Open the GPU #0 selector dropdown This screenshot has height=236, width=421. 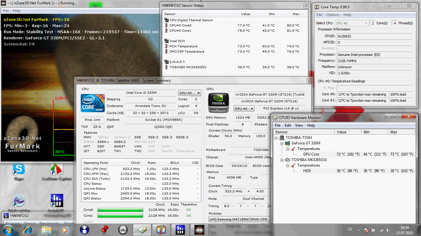(x=244, y=108)
